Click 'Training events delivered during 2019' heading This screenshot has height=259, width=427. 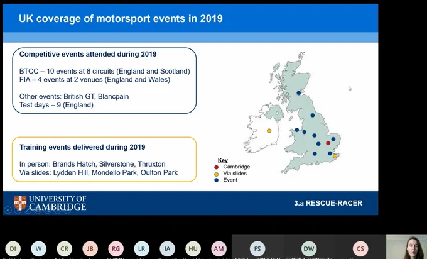82,147
